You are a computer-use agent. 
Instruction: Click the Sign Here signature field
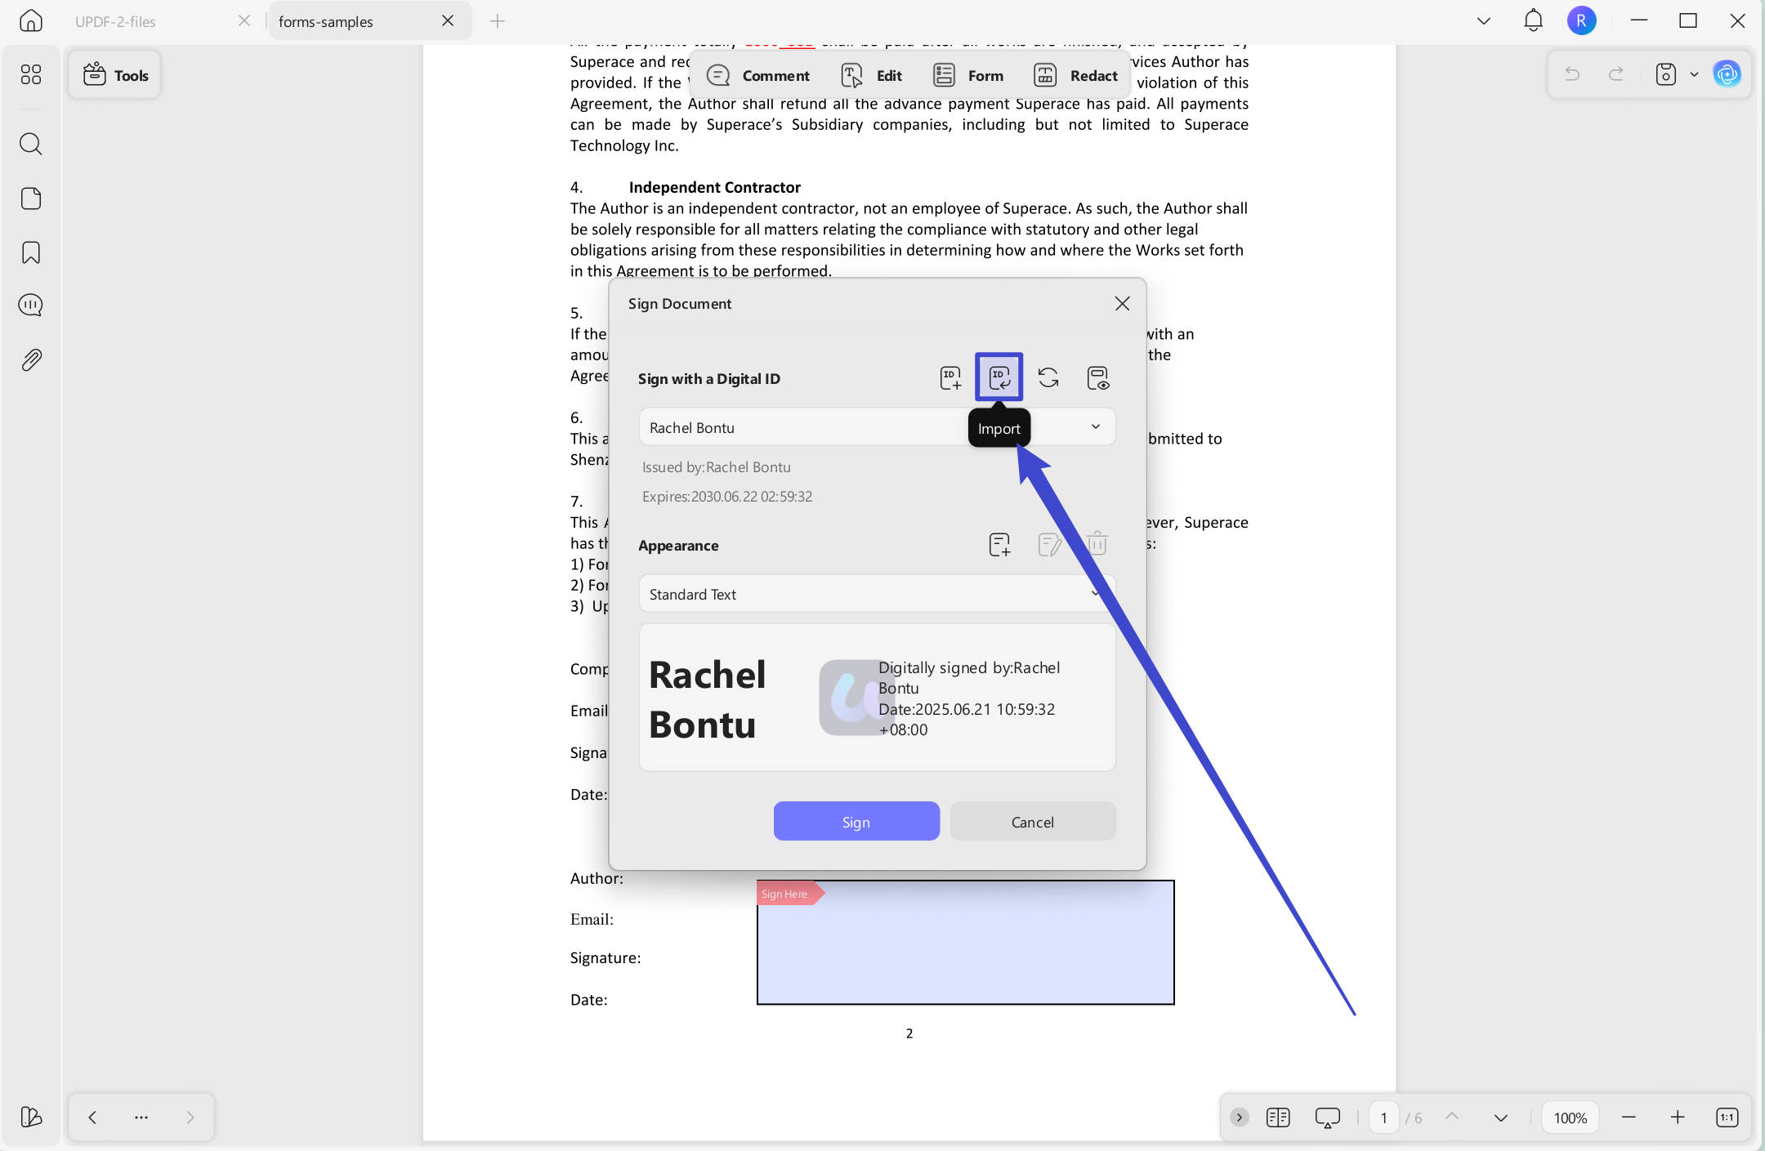(965, 942)
